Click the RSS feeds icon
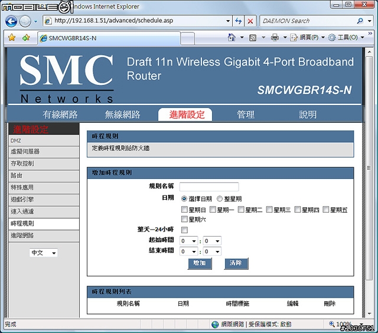This screenshot has height=333, width=378. click(253, 38)
